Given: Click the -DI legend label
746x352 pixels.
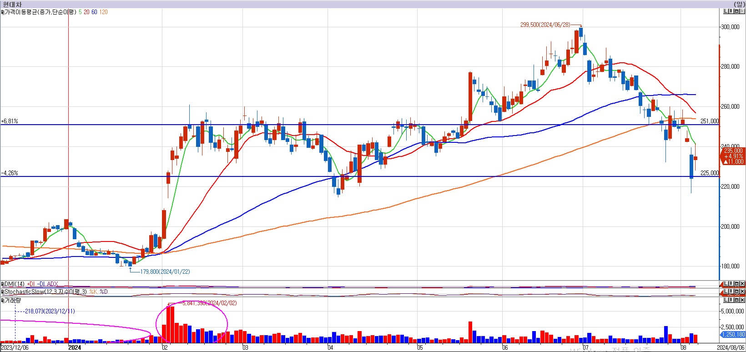Looking at the screenshot, I should coord(41,284).
